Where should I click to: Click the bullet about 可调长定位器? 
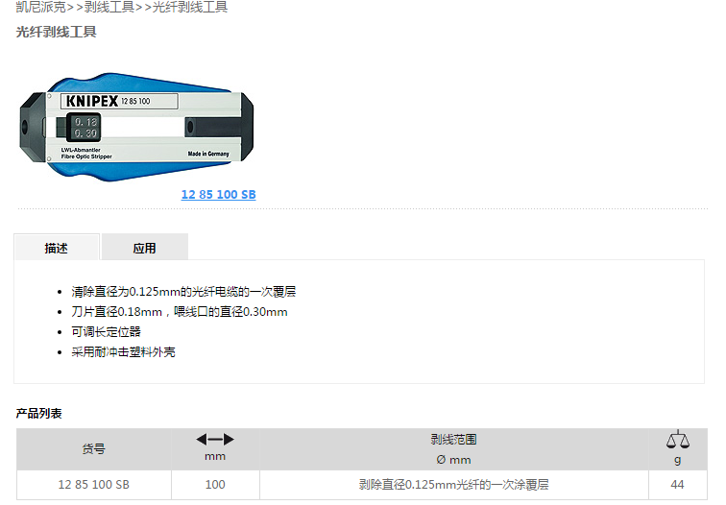pos(106,332)
